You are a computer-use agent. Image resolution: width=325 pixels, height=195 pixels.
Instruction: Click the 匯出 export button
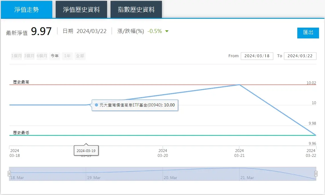pyautogui.click(x=308, y=33)
